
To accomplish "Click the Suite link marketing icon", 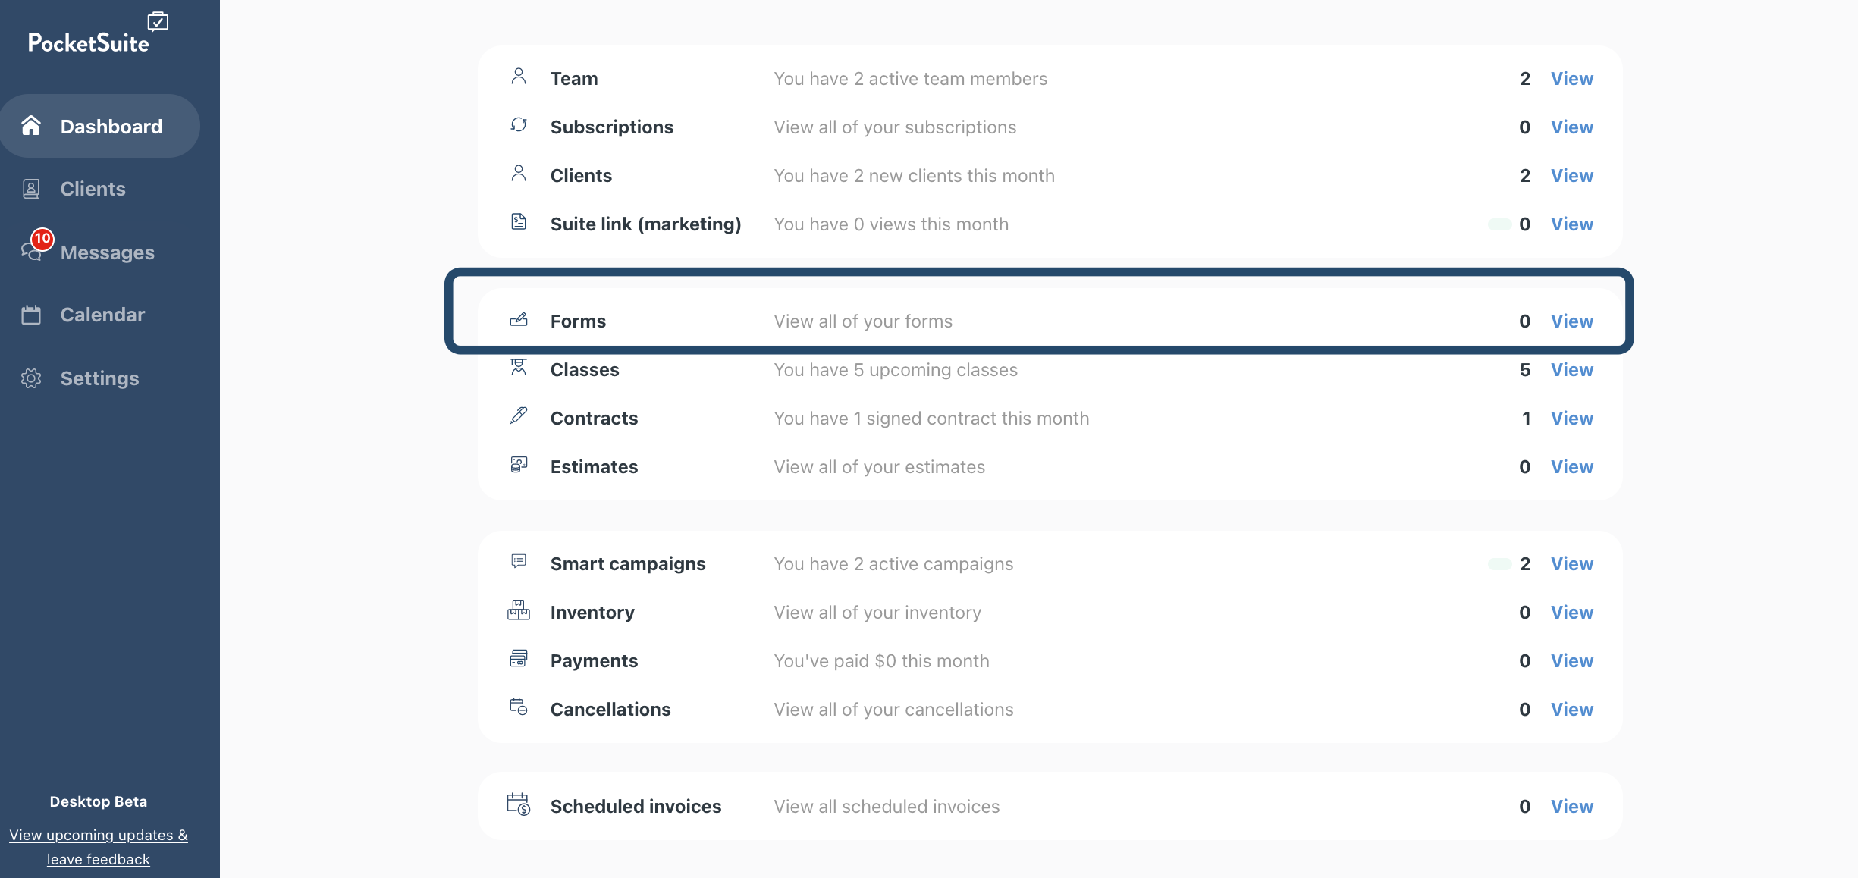I will (x=519, y=222).
